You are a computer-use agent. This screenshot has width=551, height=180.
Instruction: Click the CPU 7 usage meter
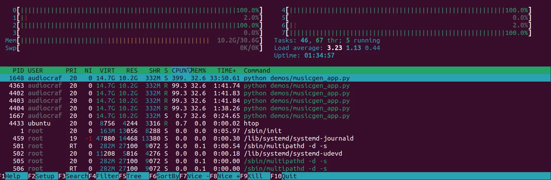click(407, 33)
